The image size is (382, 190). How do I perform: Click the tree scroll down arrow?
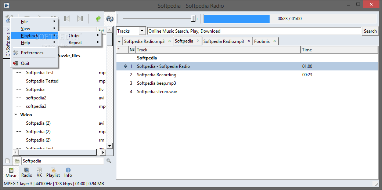109,146
